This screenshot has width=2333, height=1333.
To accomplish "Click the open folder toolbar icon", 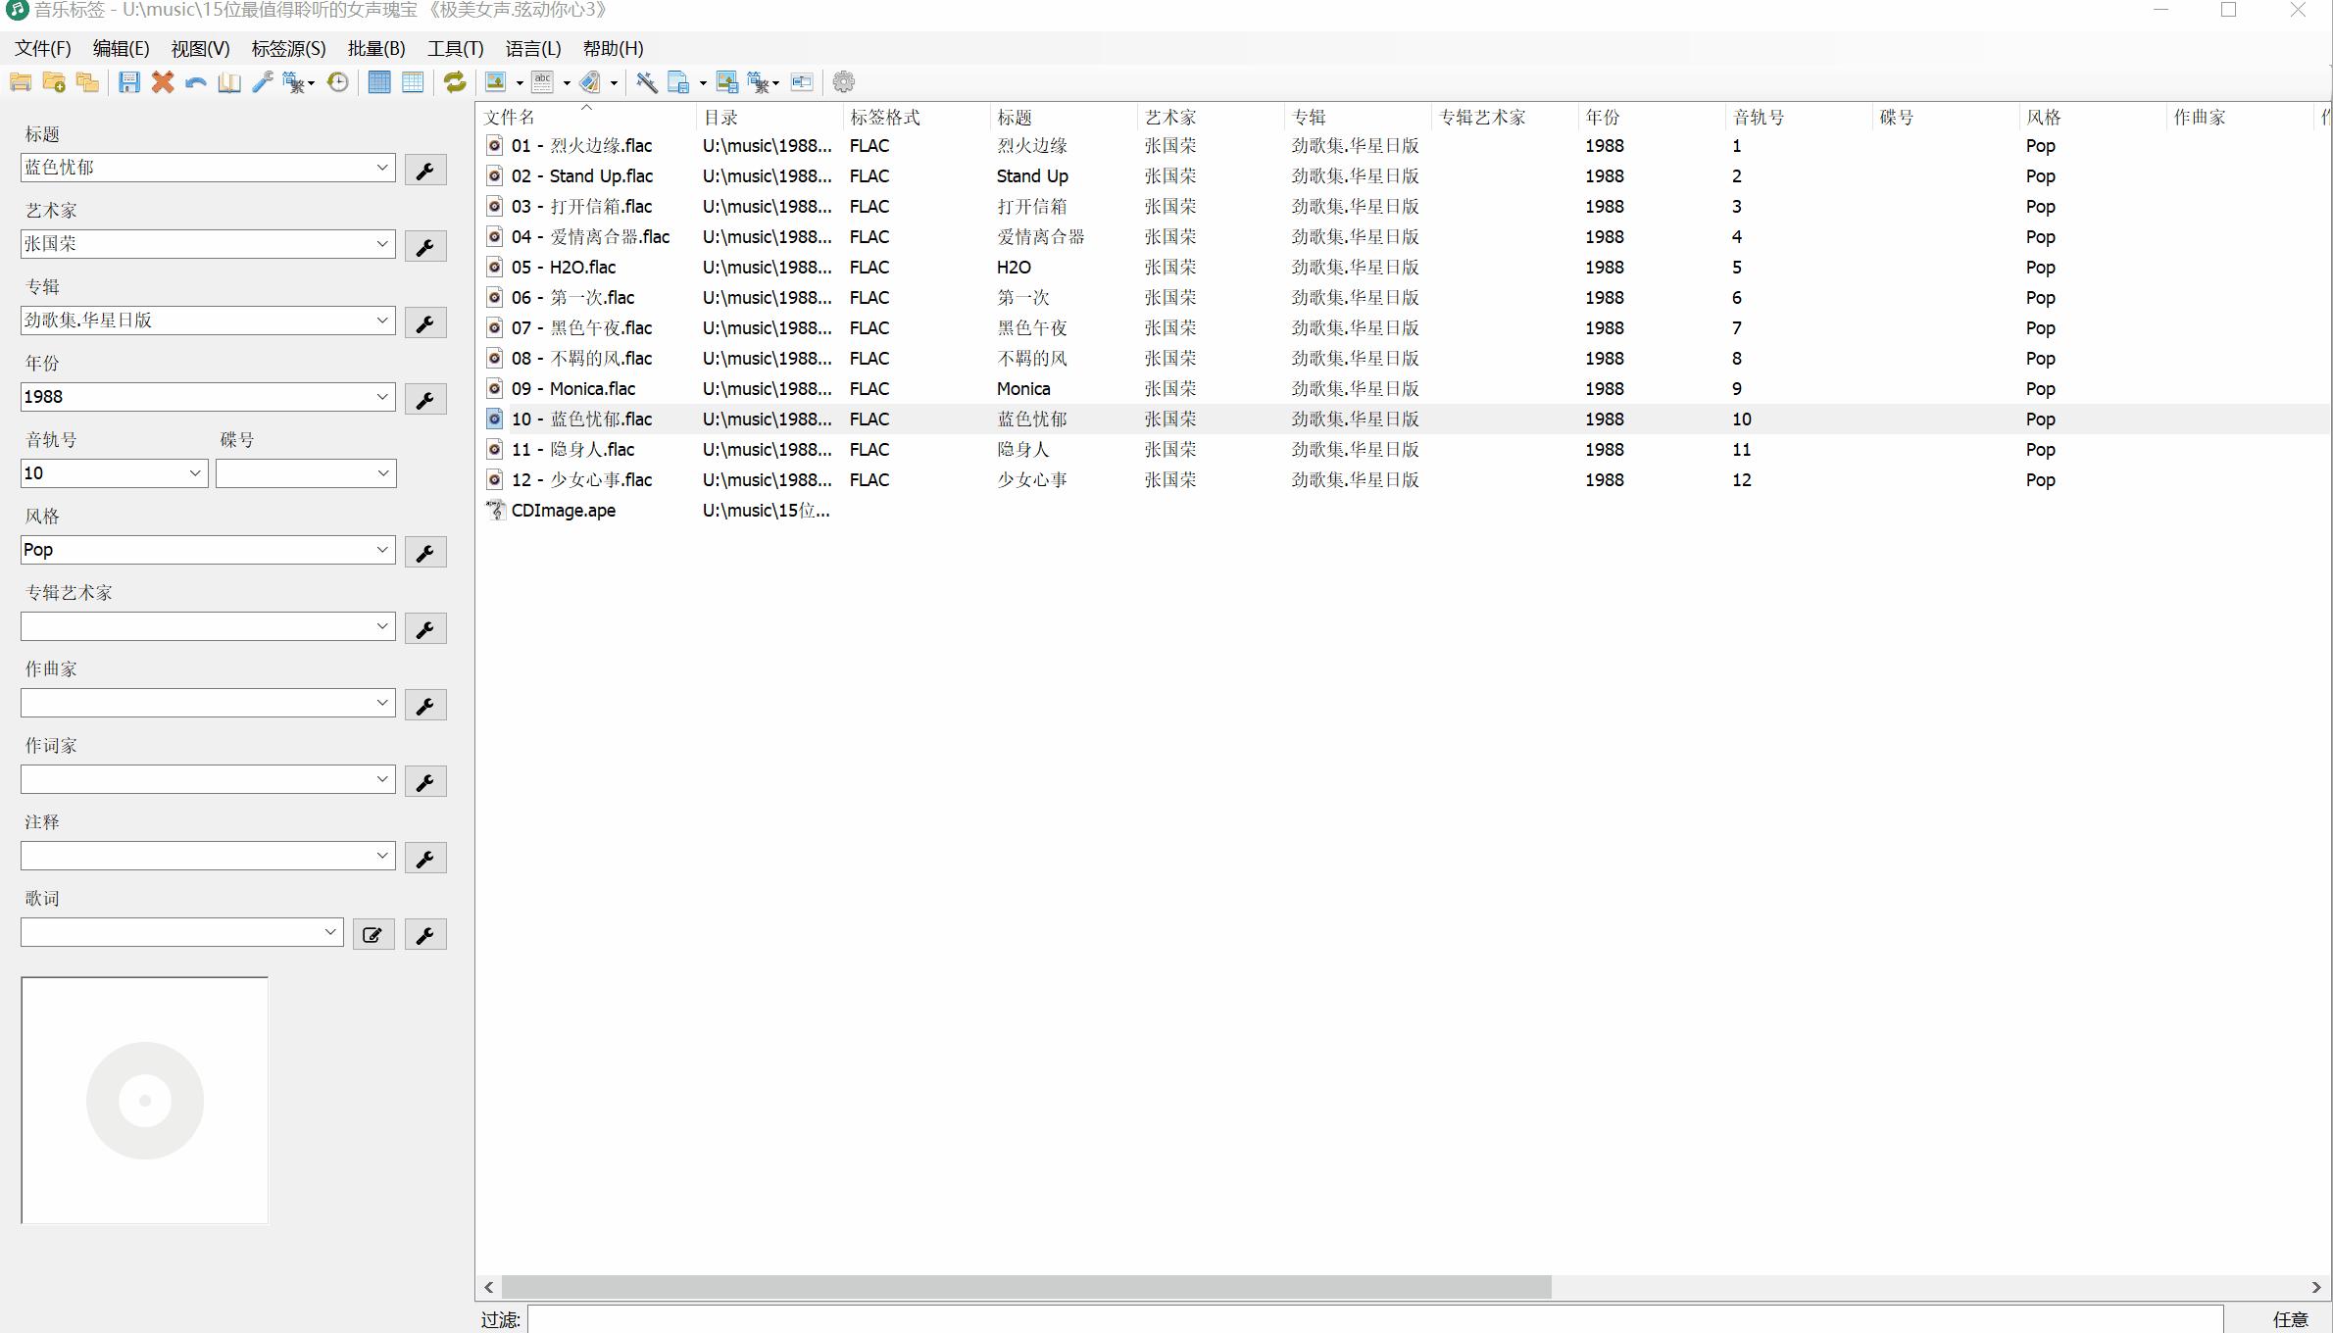I will click(21, 82).
